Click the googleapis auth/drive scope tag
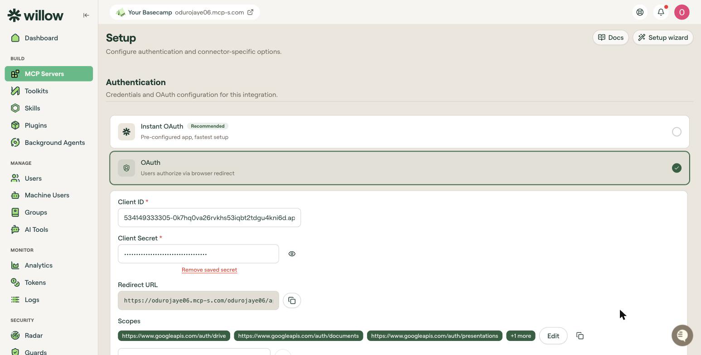 174,336
